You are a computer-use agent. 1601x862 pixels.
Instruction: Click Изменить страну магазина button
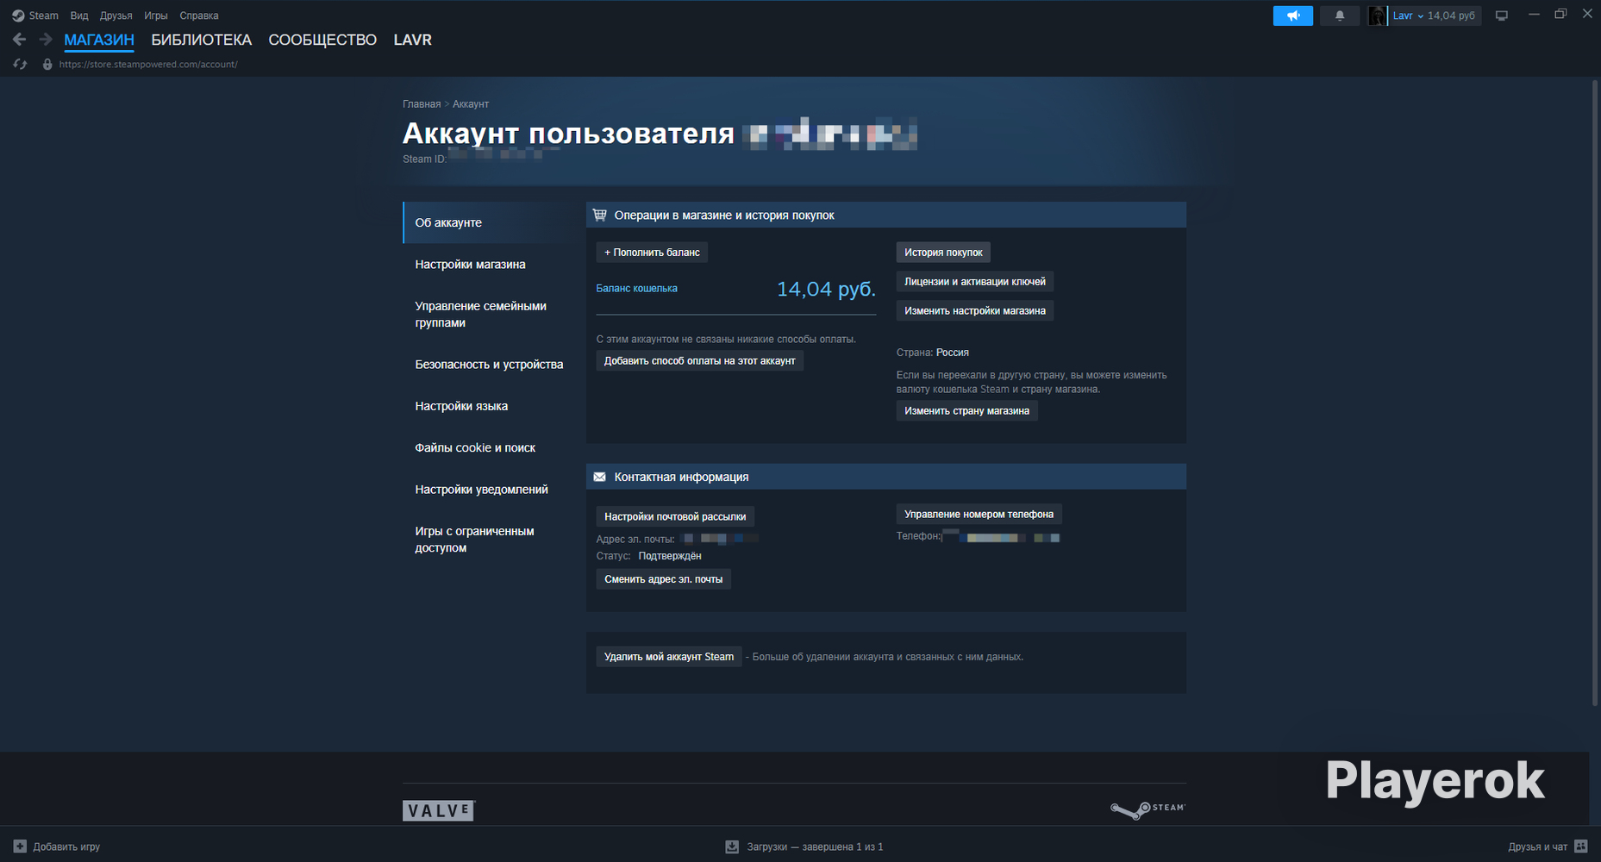point(967,410)
